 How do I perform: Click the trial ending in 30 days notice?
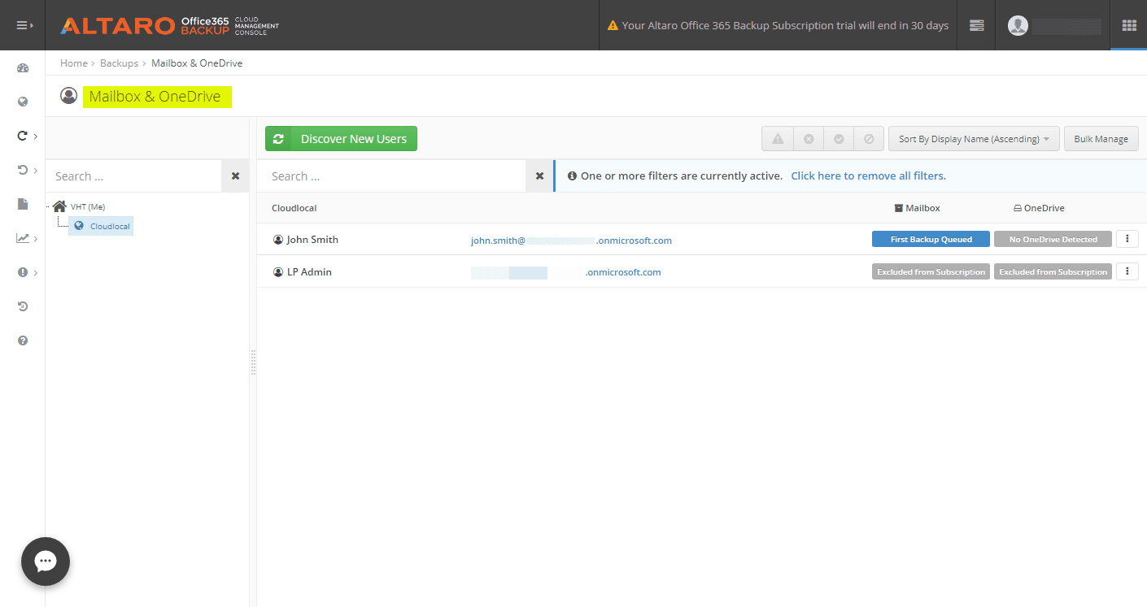coord(778,25)
